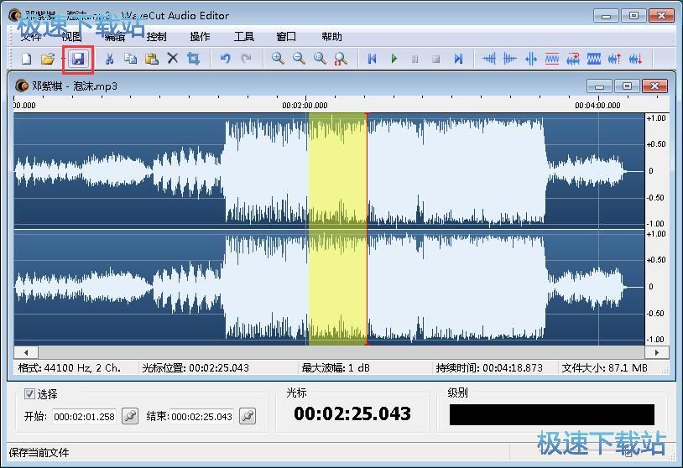
Task: Open the 帮助 menu
Action: (332, 37)
